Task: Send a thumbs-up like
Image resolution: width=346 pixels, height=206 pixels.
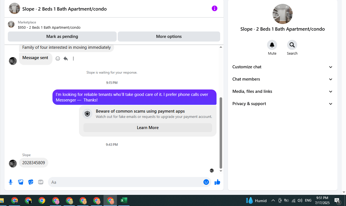Action: [x=217, y=182]
